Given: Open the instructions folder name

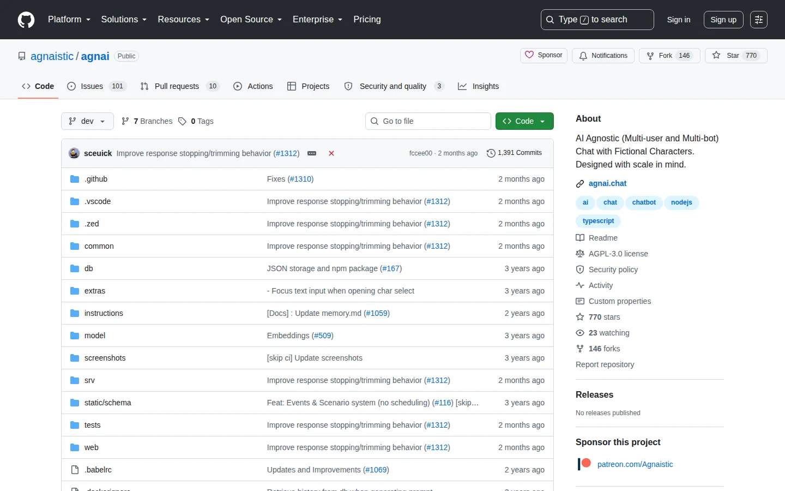Looking at the screenshot, I should [104, 313].
